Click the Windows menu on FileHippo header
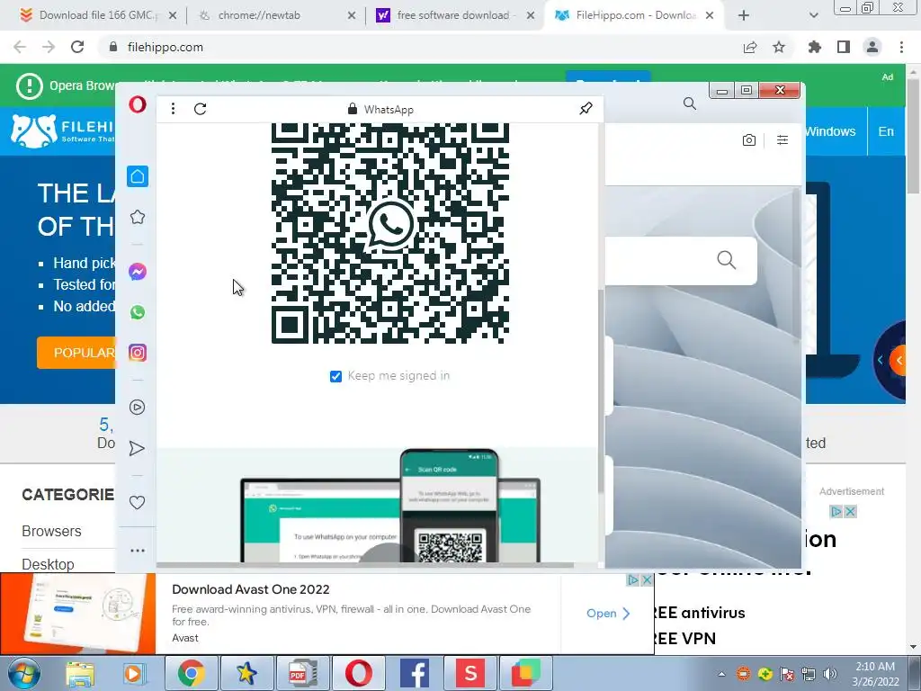This screenshot has height=691, width=921. pyautogui.click(x=829, y=131)
